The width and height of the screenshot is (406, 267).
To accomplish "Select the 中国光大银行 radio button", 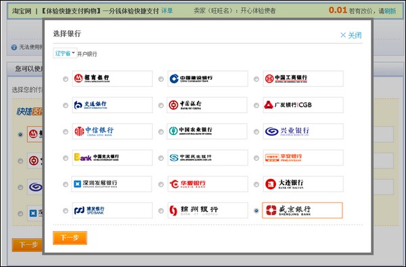I will [x=66, y=157].
